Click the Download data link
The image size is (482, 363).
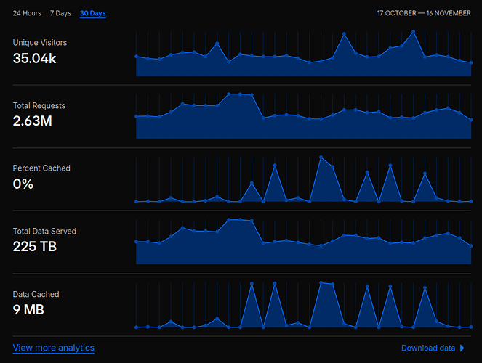pyautogui.click(x=428, y=348)
